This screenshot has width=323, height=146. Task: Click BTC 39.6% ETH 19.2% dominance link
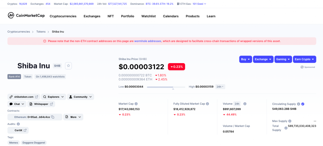coord(160,4)
